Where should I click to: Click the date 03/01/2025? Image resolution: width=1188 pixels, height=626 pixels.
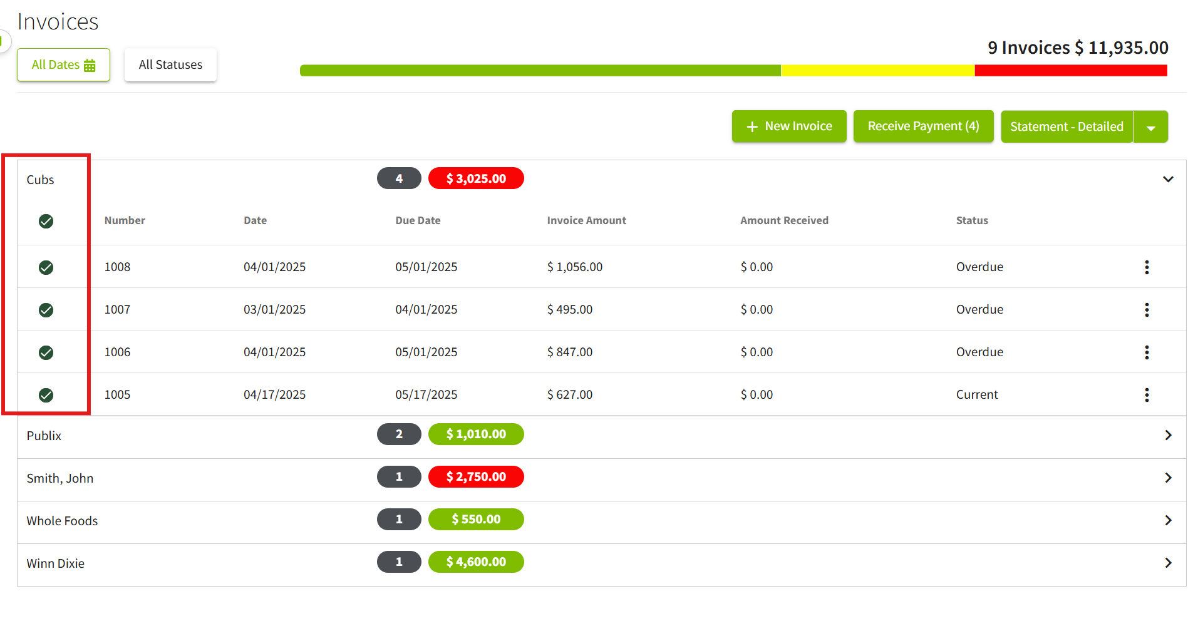pos(274,309)
